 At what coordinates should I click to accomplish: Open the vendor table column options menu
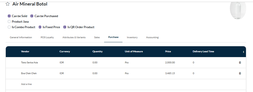click(243, 52)
